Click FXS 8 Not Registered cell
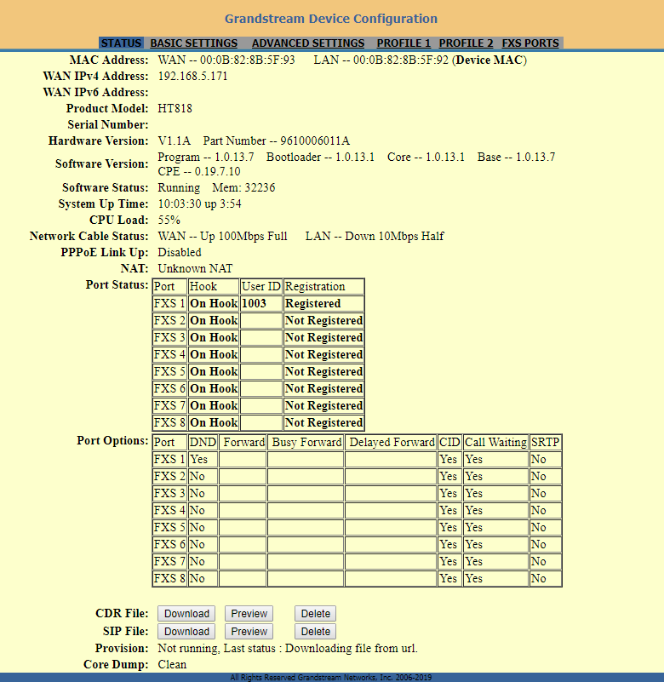Screen dimensions: 664x682 point(323,423)
